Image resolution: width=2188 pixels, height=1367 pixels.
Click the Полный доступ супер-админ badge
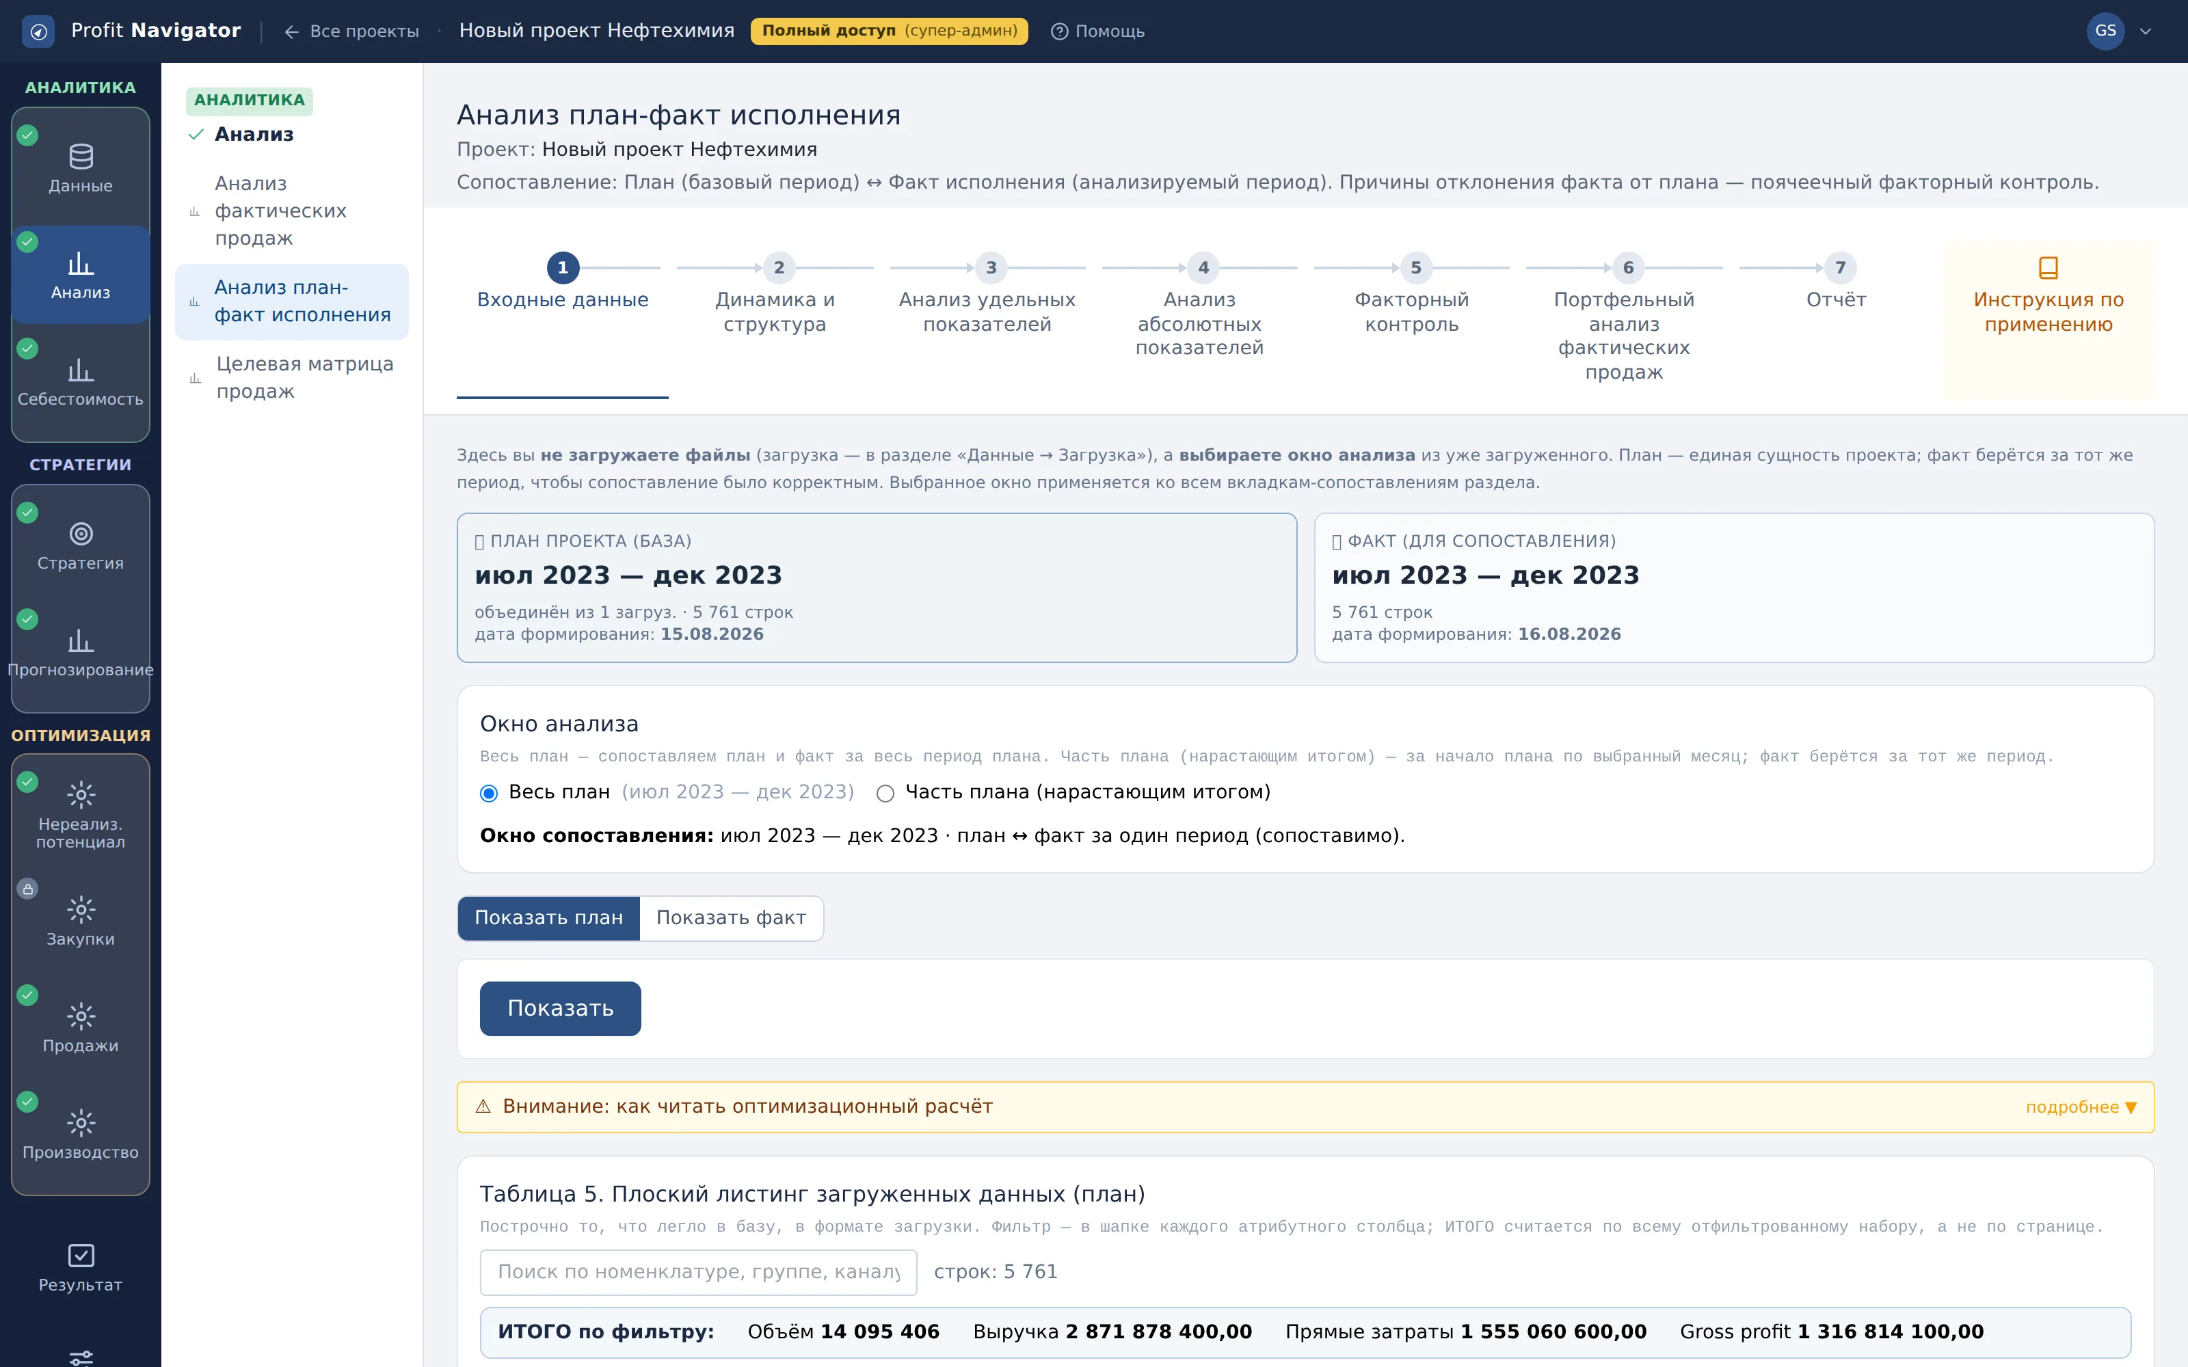point(889,31)
